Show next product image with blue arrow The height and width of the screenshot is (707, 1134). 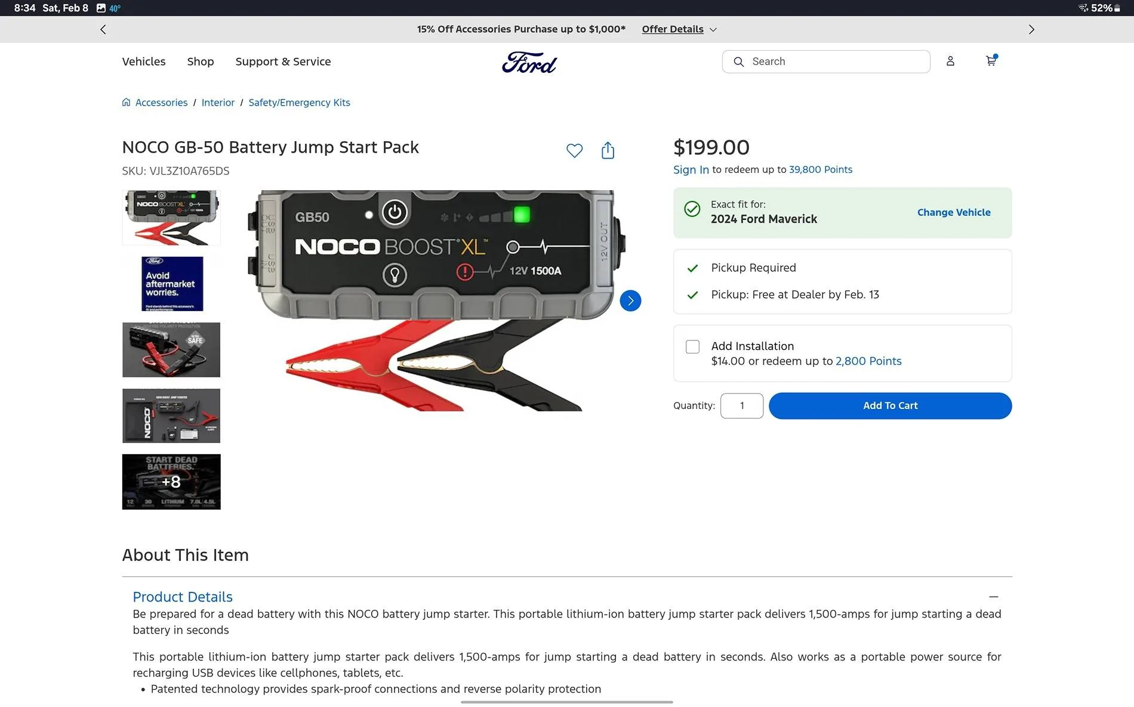630,300
